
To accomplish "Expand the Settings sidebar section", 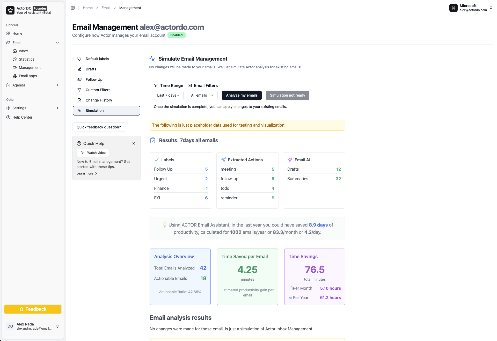I will pos(57,108).
